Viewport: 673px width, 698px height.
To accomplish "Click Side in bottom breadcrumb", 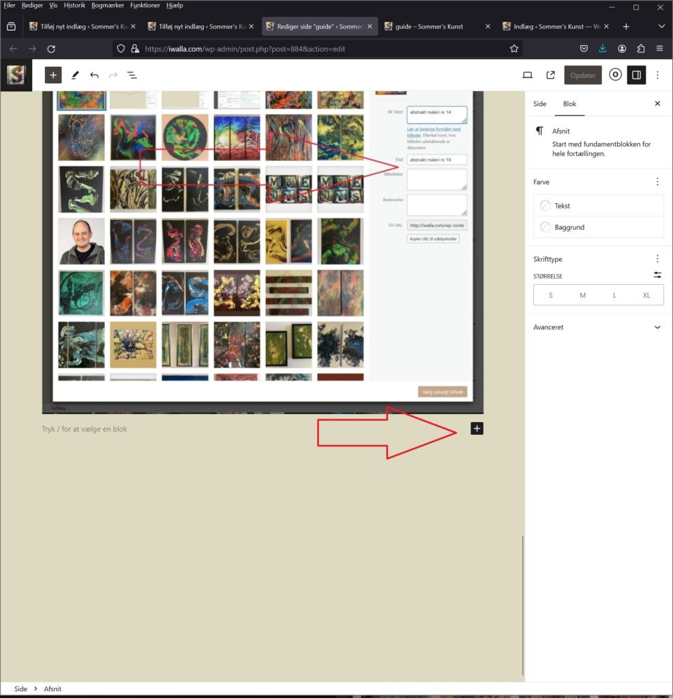I will point(21,689).
